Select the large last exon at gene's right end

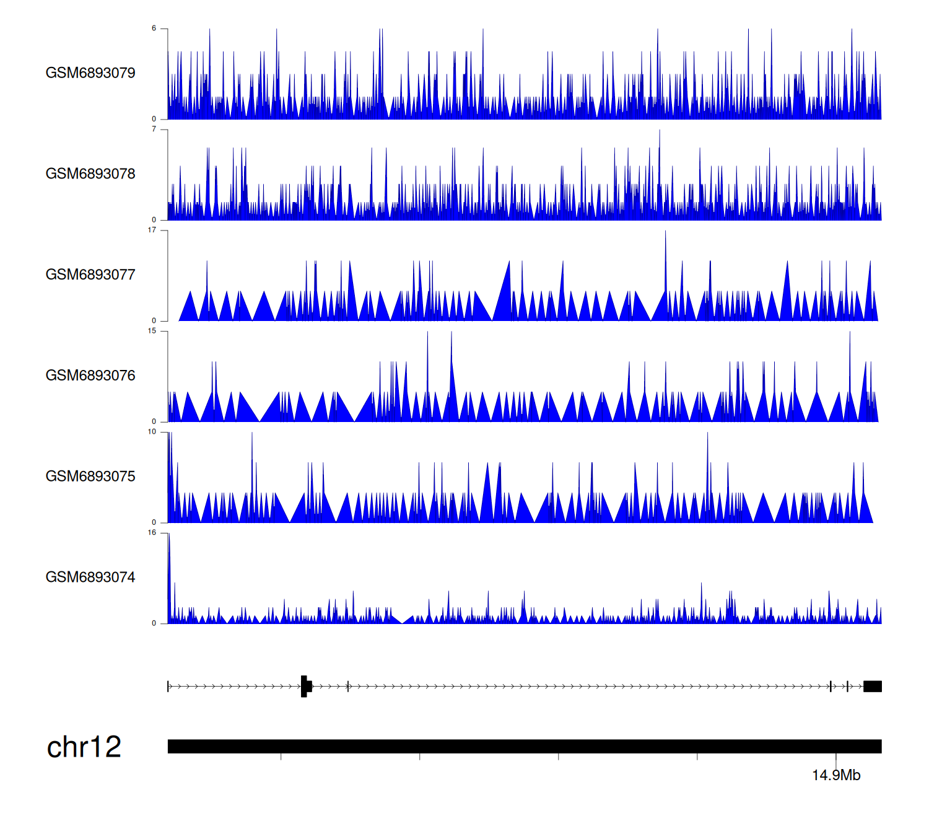[x=872, y=686]
